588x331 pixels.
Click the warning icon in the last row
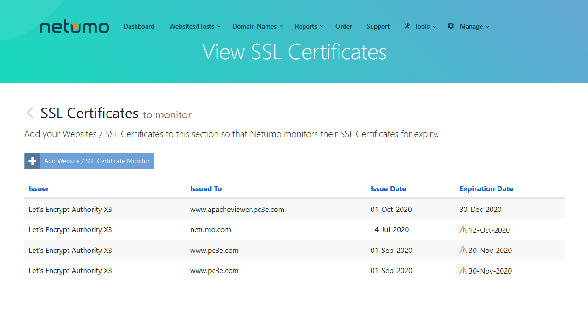coord(463,271)
